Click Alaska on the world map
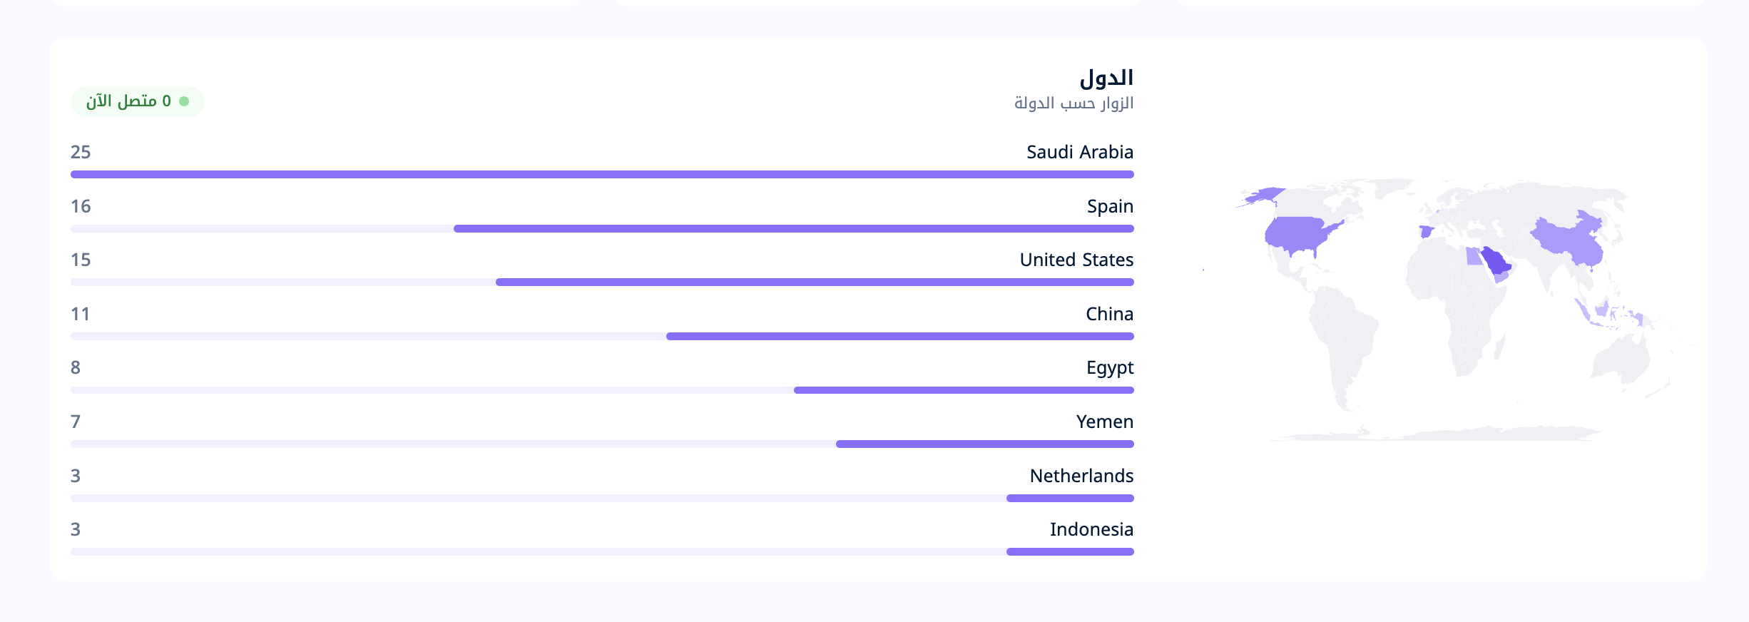 click(1263, 195)
